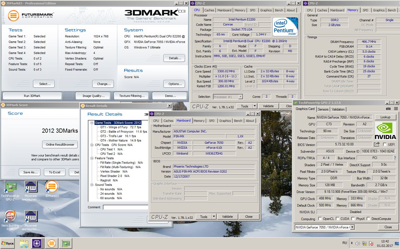Viewport: 400px width, 249px height.
Task: Switch to CPU-Z taskbar icon
Action: pyautogui.click(x=37, y=243)
